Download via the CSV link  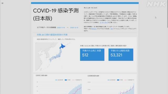112,29
